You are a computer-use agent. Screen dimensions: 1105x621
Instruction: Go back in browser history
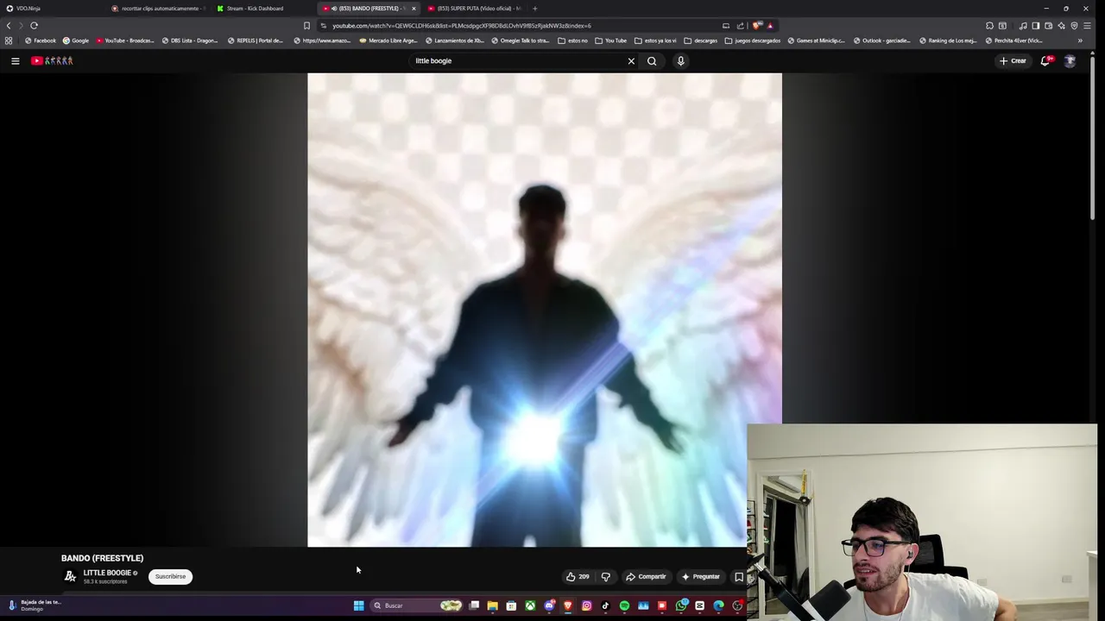(9, 25)
